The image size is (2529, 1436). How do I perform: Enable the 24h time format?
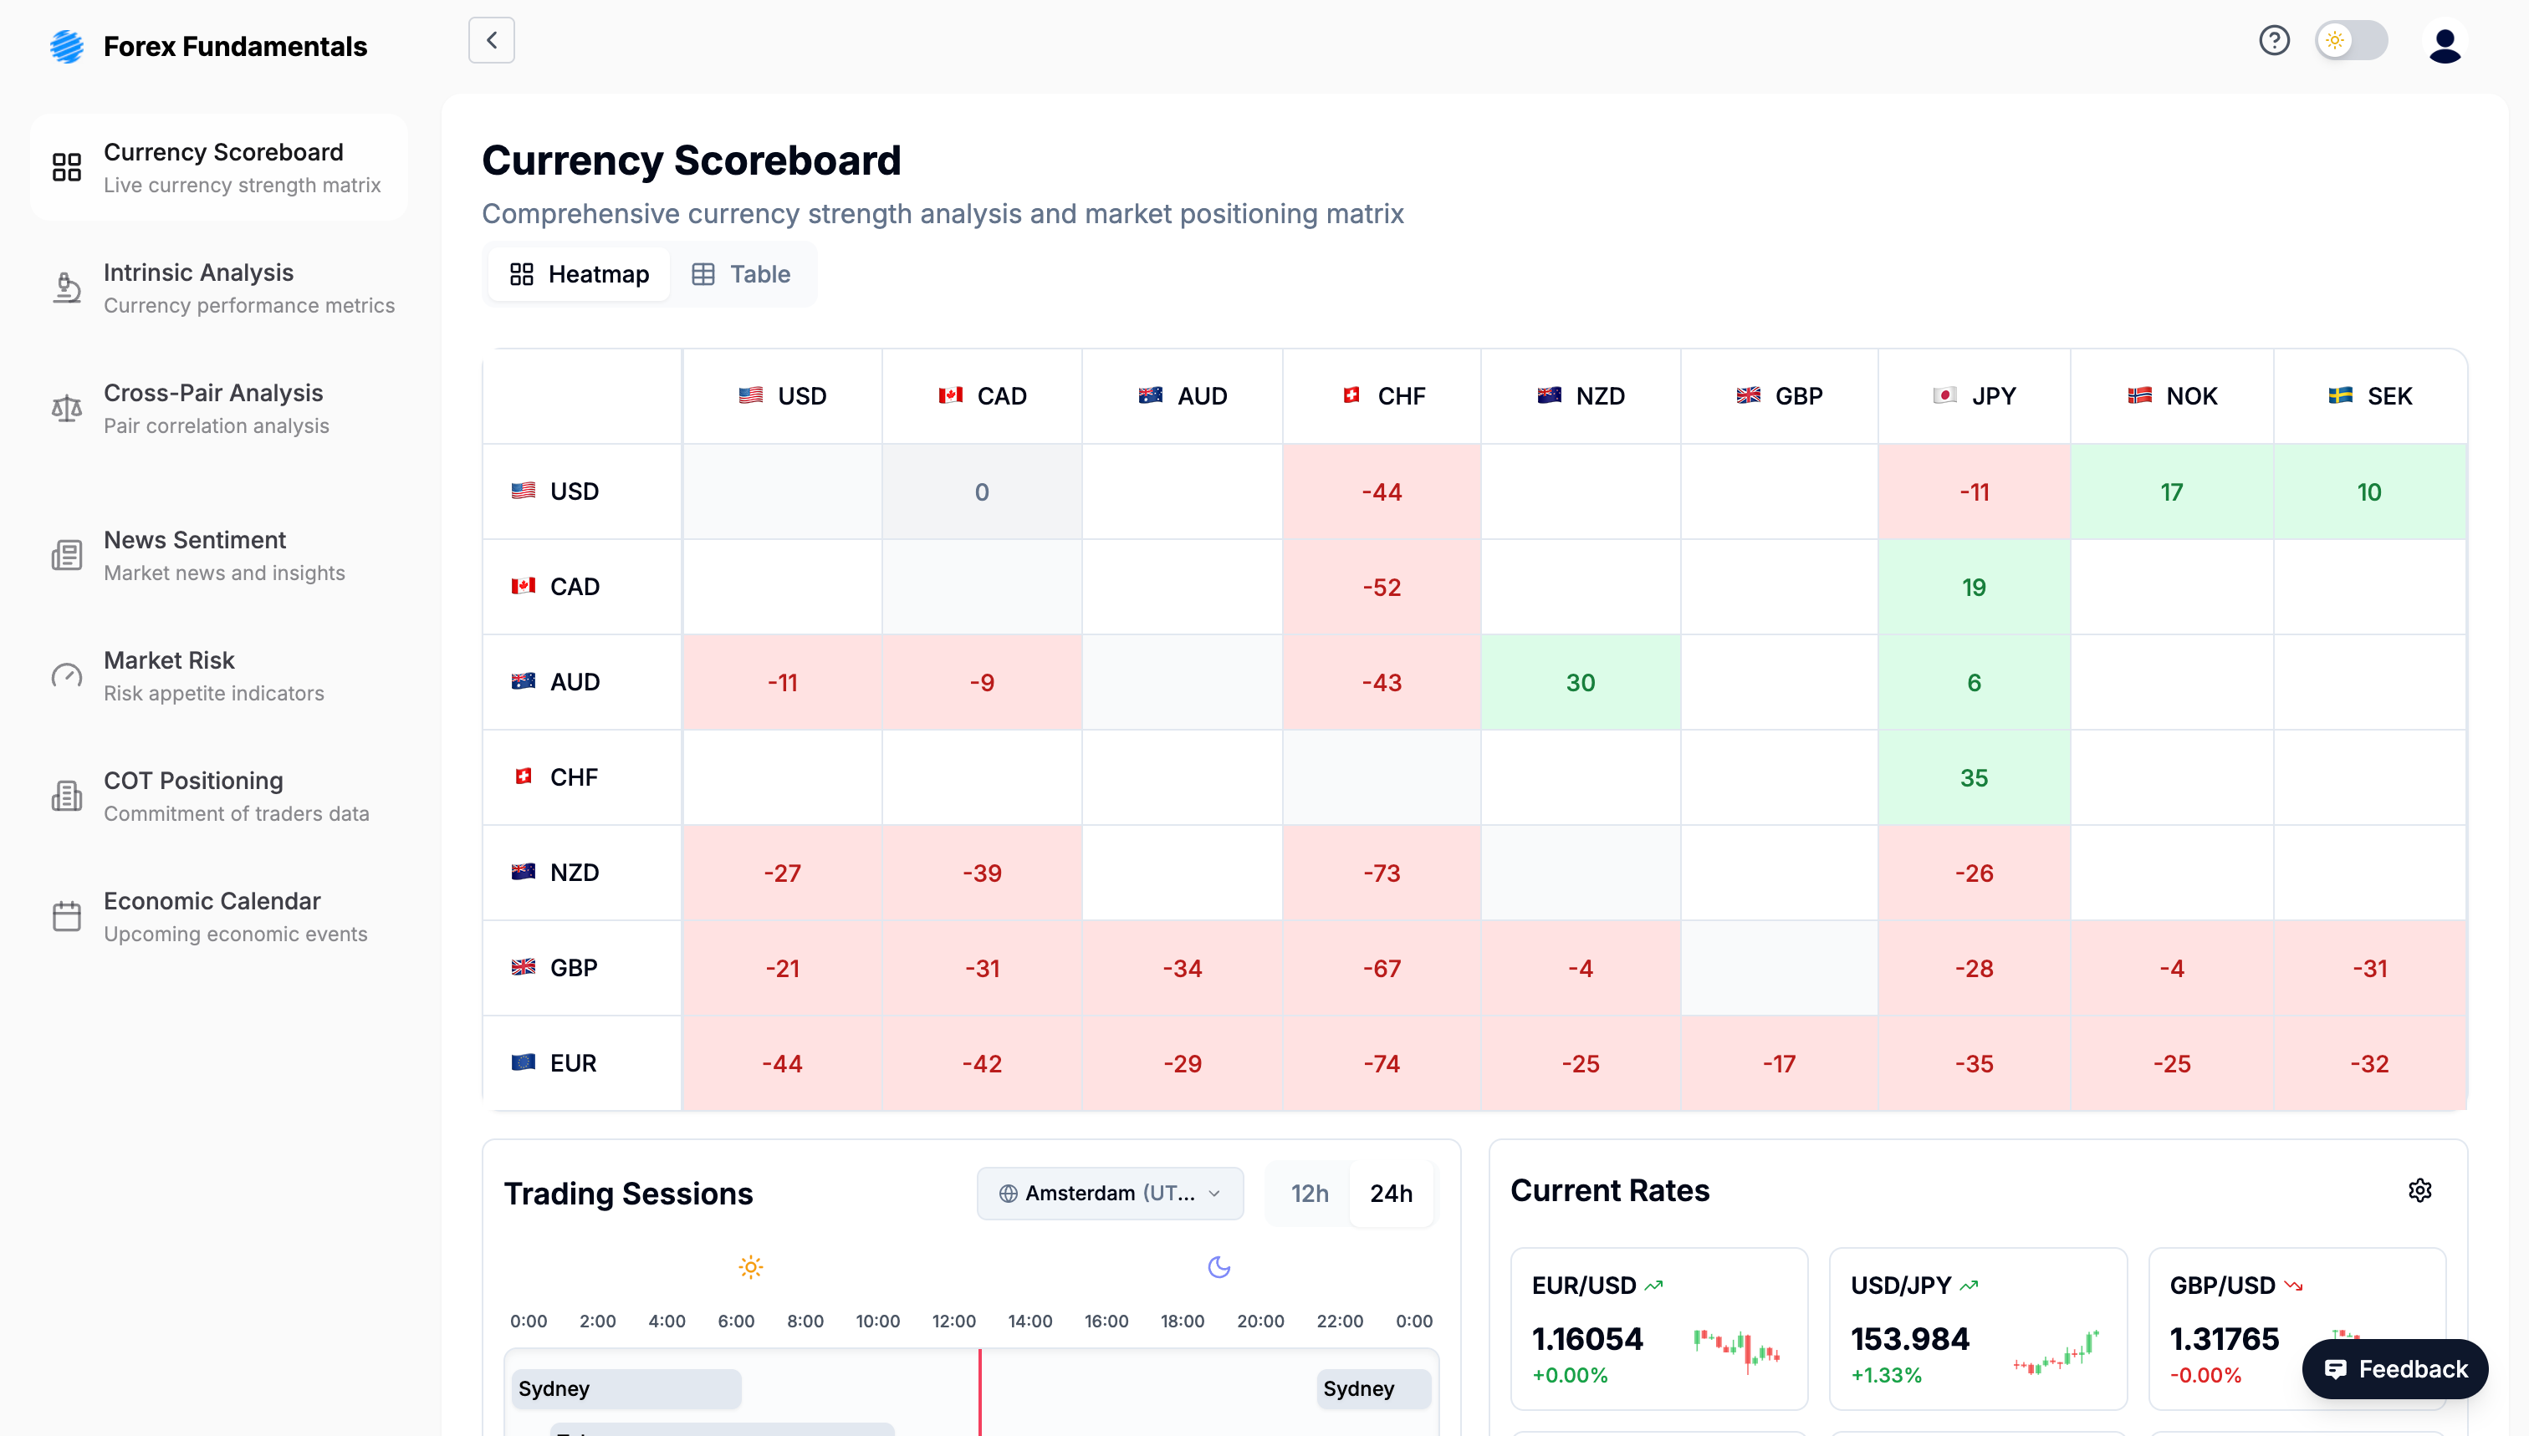pyautogui.click(x=1392, y=1194)
